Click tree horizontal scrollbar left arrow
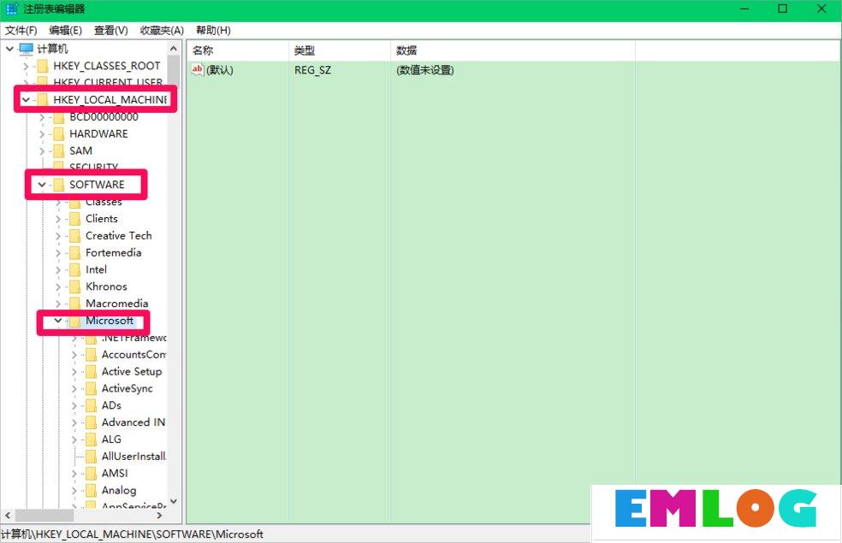This screenshot has width=842, height=543. (x=8, y=516)
